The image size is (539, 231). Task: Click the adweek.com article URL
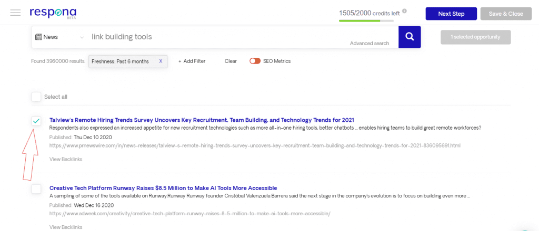point(189,214)
